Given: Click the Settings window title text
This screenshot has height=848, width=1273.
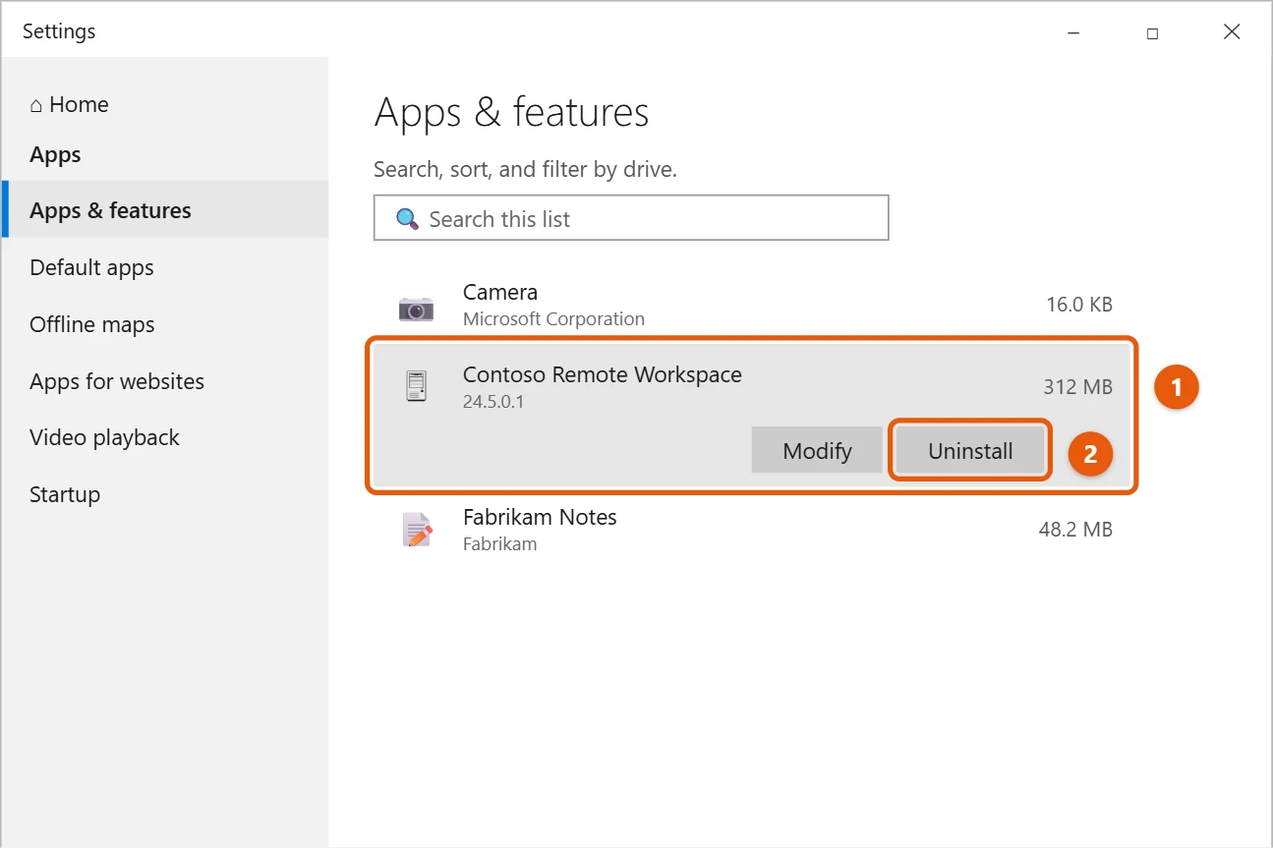Looking at the screenshot, I should 59,31.
